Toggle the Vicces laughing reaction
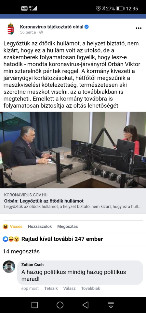Image resolution: width=146 pixels, height=313 pixels. 13,226
